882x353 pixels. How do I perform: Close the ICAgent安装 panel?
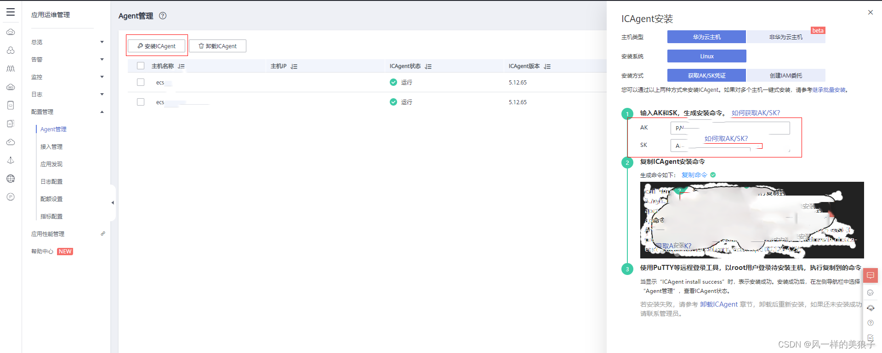click(x=871, y=12)
